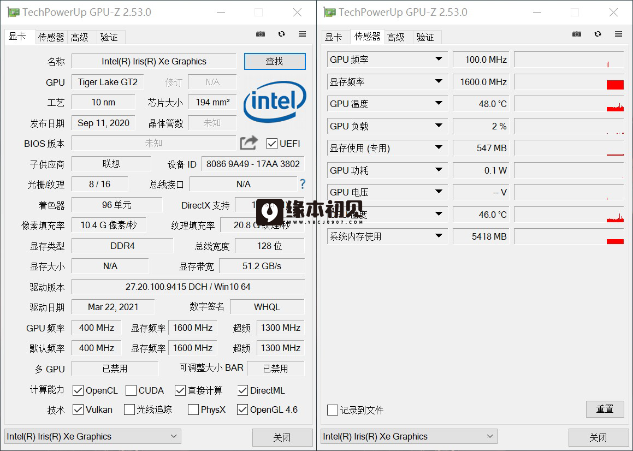Open the 显存频率 sensor dropdown
Screen dimensions: 633x451
click(x=439, y=81)
